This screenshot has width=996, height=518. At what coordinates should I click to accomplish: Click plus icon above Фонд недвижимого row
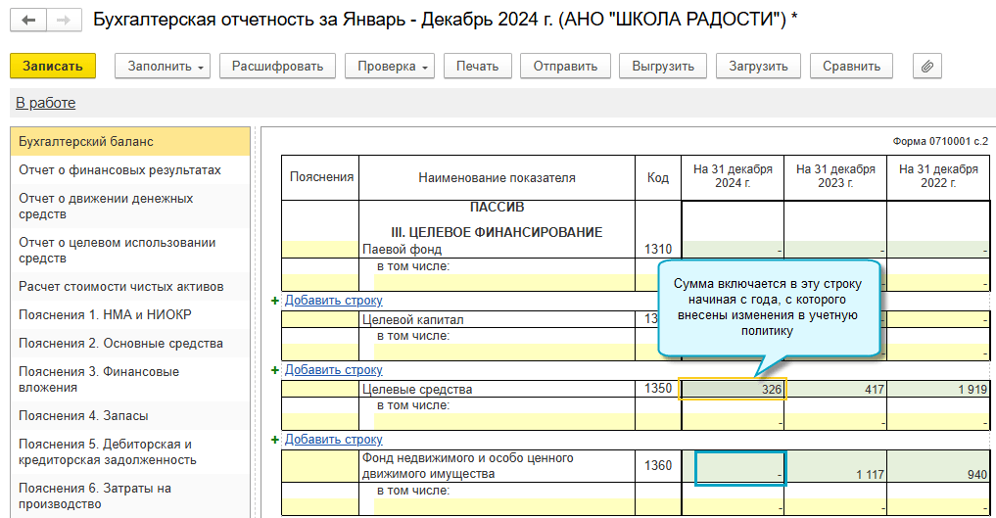(x=275, y=440)
